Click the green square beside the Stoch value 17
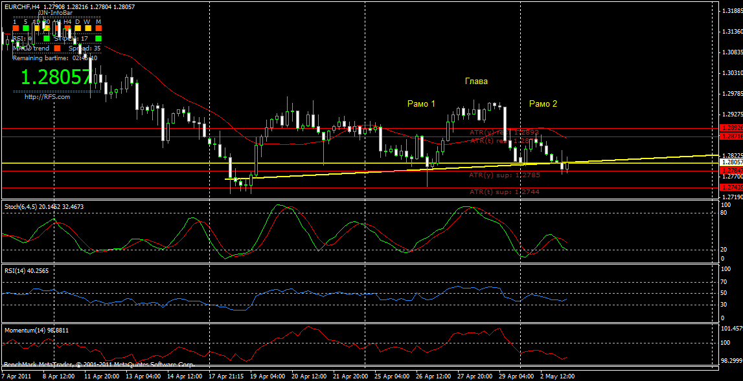The height and width of the screenshot is (381, 743). 98,38
